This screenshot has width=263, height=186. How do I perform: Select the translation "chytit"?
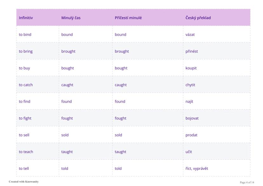click(190, 85)
